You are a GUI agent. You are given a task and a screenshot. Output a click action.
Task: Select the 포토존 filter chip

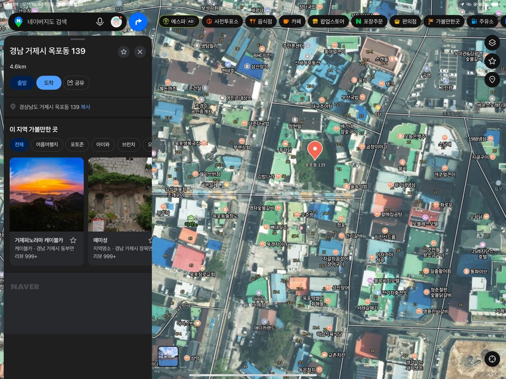[x=77, y=144]
